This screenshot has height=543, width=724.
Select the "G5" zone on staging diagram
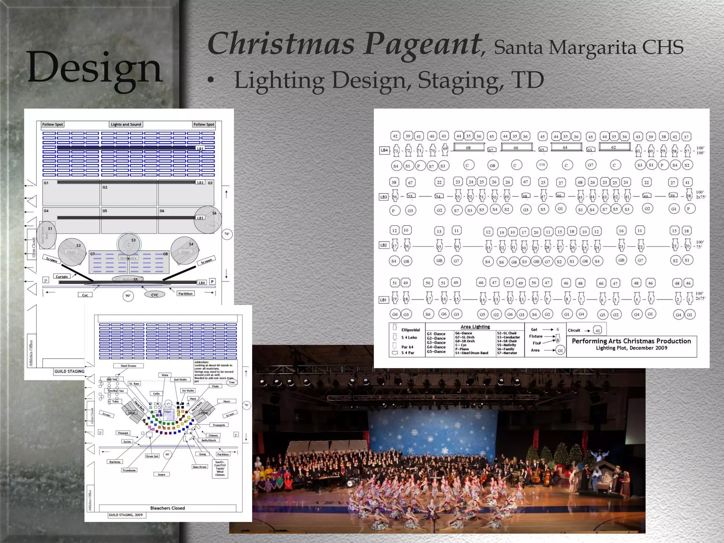[129, 220]
